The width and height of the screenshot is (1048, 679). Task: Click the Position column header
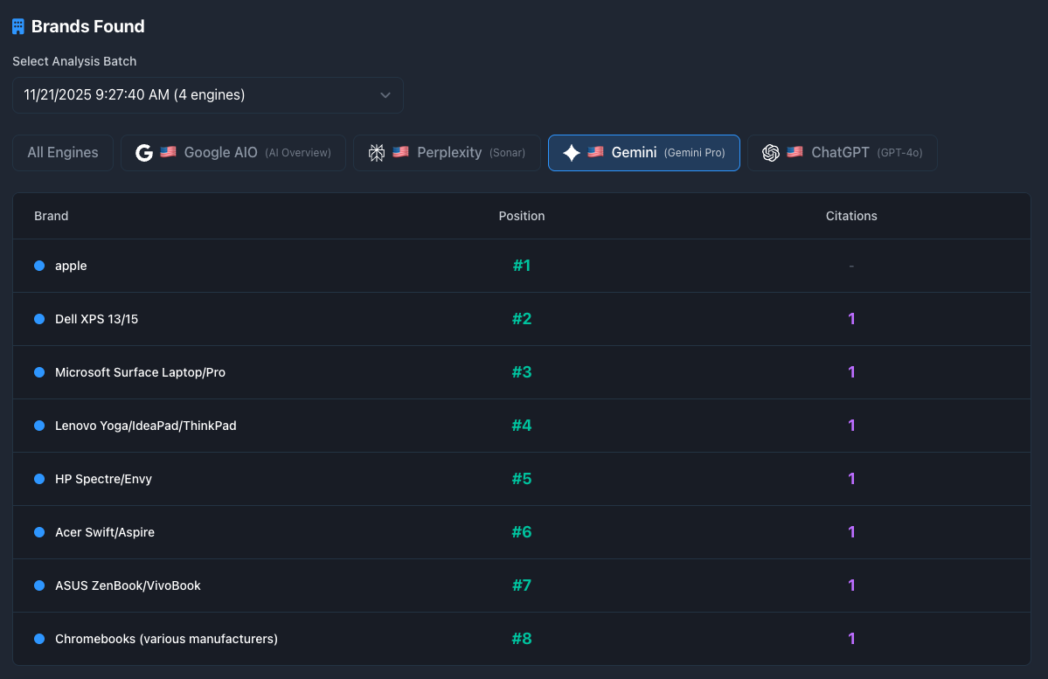521,216
